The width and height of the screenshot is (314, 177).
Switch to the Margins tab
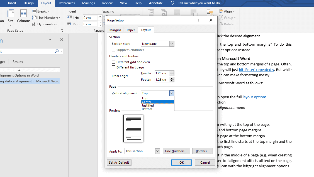[115, 30]
